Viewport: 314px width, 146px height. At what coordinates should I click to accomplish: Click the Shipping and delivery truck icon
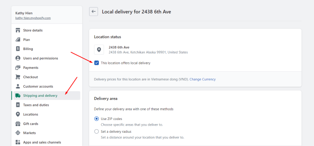coord(18,96)
